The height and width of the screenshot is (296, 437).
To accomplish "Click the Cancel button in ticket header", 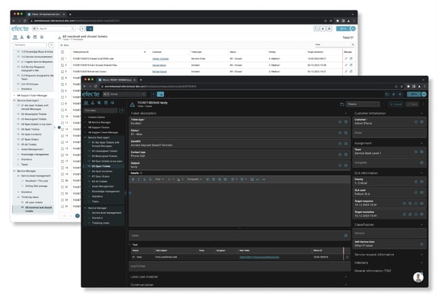I will click(396, 104).
